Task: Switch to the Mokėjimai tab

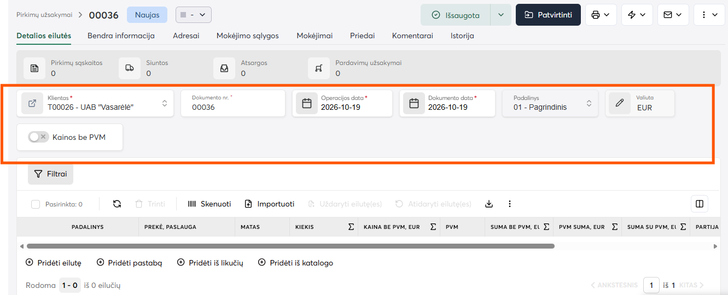Action: click(x=315, y=36)
